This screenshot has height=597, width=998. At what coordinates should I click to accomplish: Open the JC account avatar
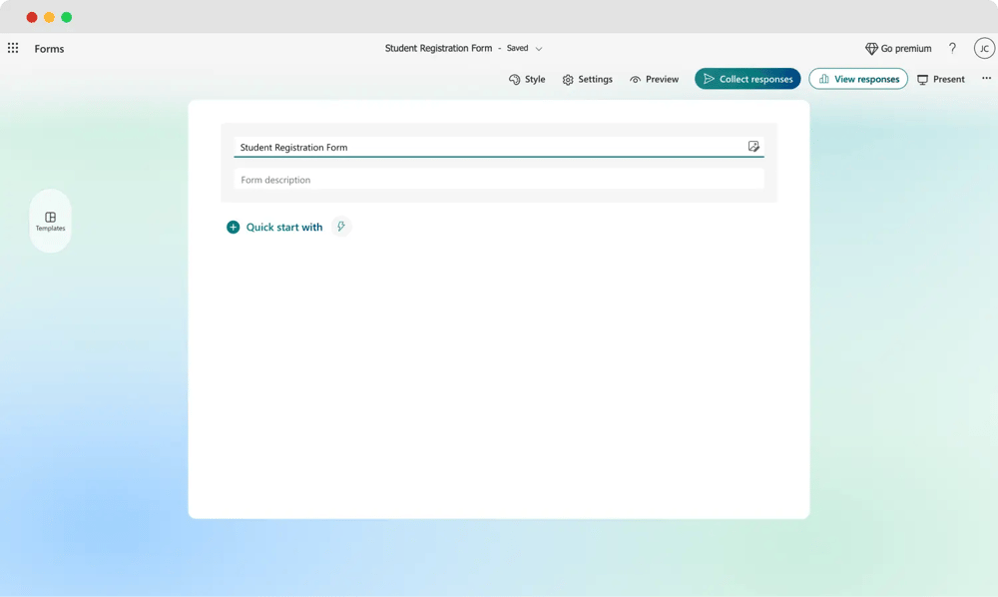pos(984,48)
